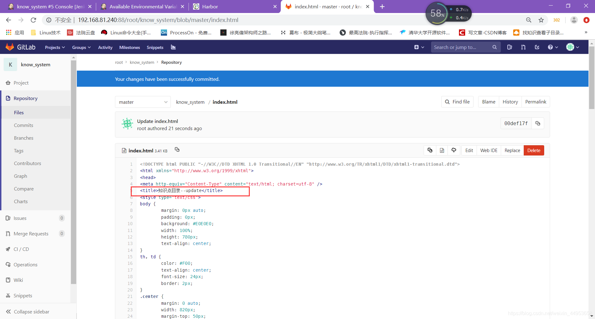Expand the Groups menu
The height and width of the screenshot is (319, 595).
pyautogui.click(x=81, y=47)
